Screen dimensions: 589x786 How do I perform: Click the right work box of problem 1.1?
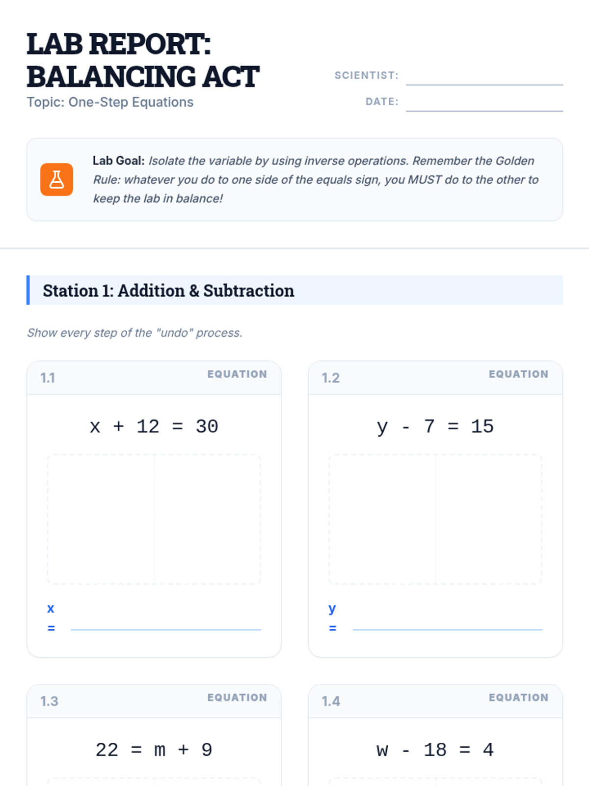(207, 519)
